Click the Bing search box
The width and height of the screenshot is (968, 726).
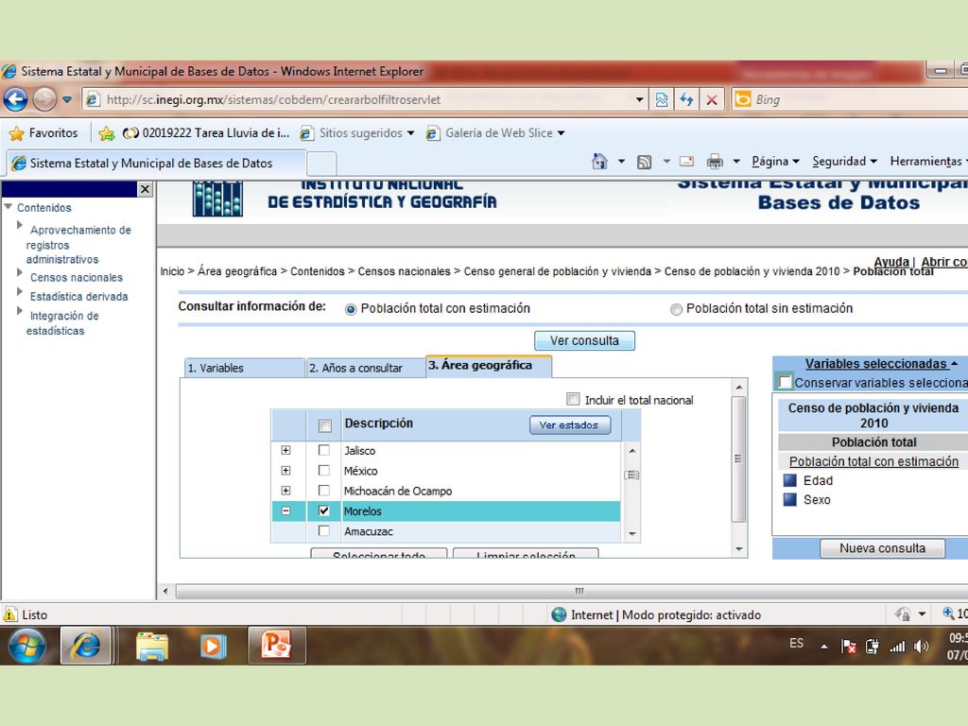(x=850, y=99)
